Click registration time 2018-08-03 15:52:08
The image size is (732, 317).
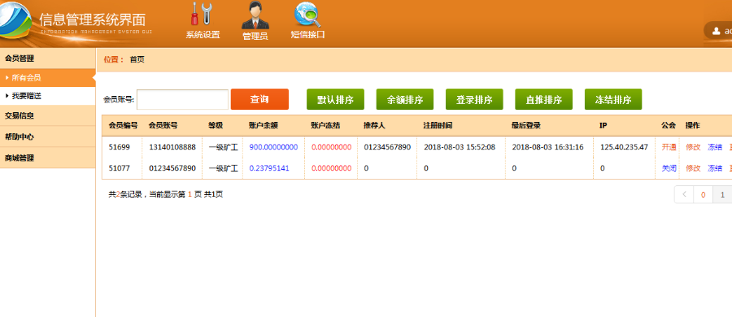pos(460,147)
